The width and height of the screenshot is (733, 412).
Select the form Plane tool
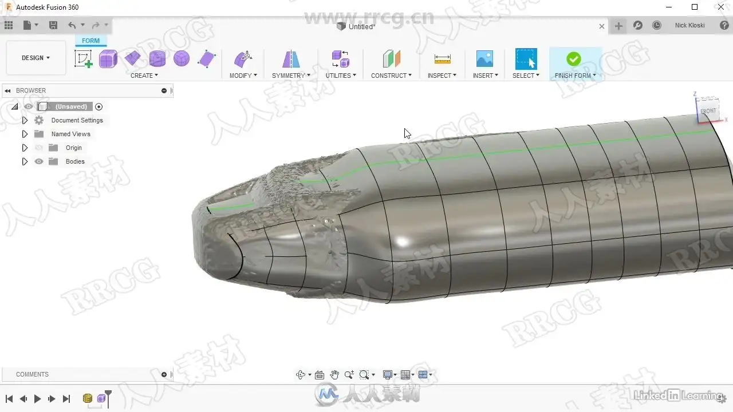click(x=133, y=58)
